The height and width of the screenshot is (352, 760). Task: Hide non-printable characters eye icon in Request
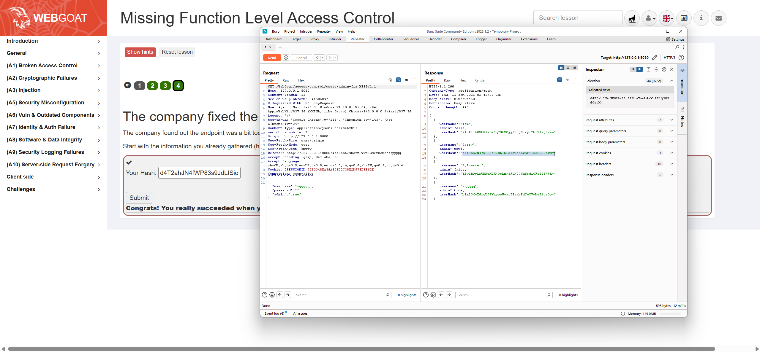390,80
